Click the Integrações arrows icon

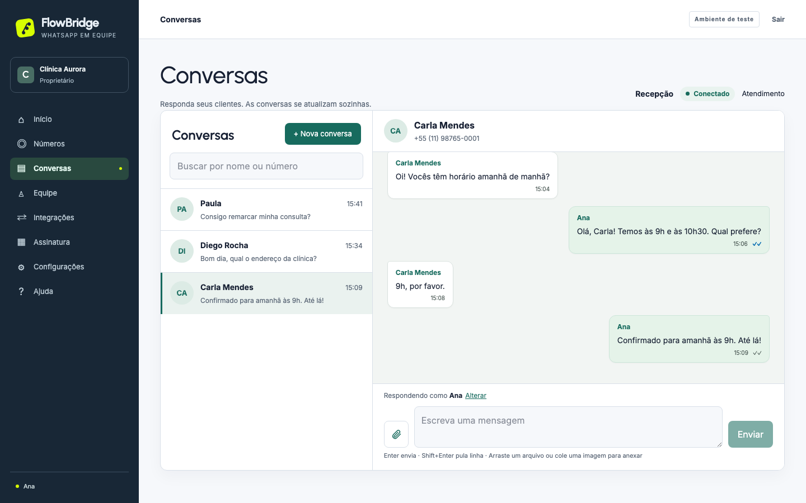[x=22, y=217]
